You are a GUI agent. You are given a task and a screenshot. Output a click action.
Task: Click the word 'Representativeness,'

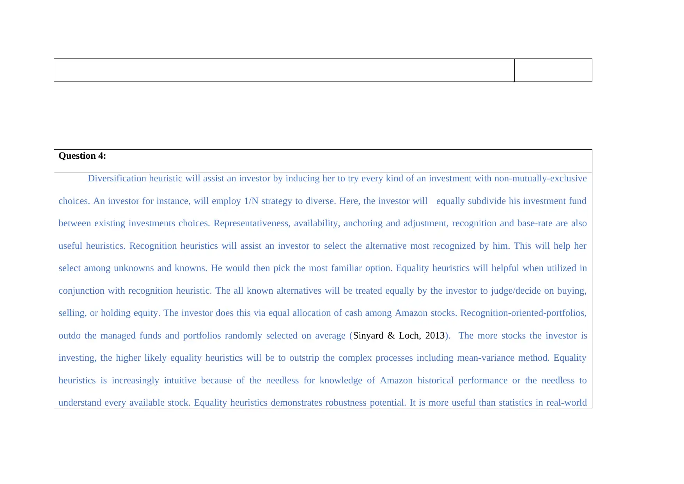click(x=252, y=223)
